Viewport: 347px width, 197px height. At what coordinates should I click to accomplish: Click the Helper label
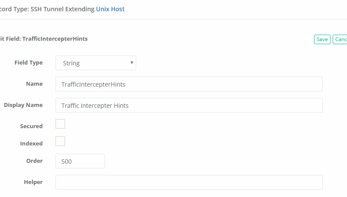point(33,182)
